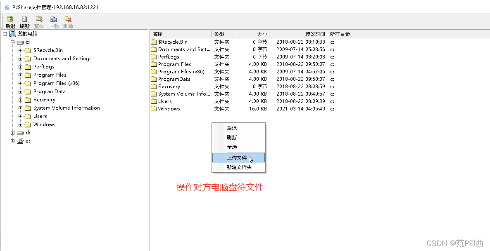
Task: Expand the Program Files tree node
Action: click(21, 75)
